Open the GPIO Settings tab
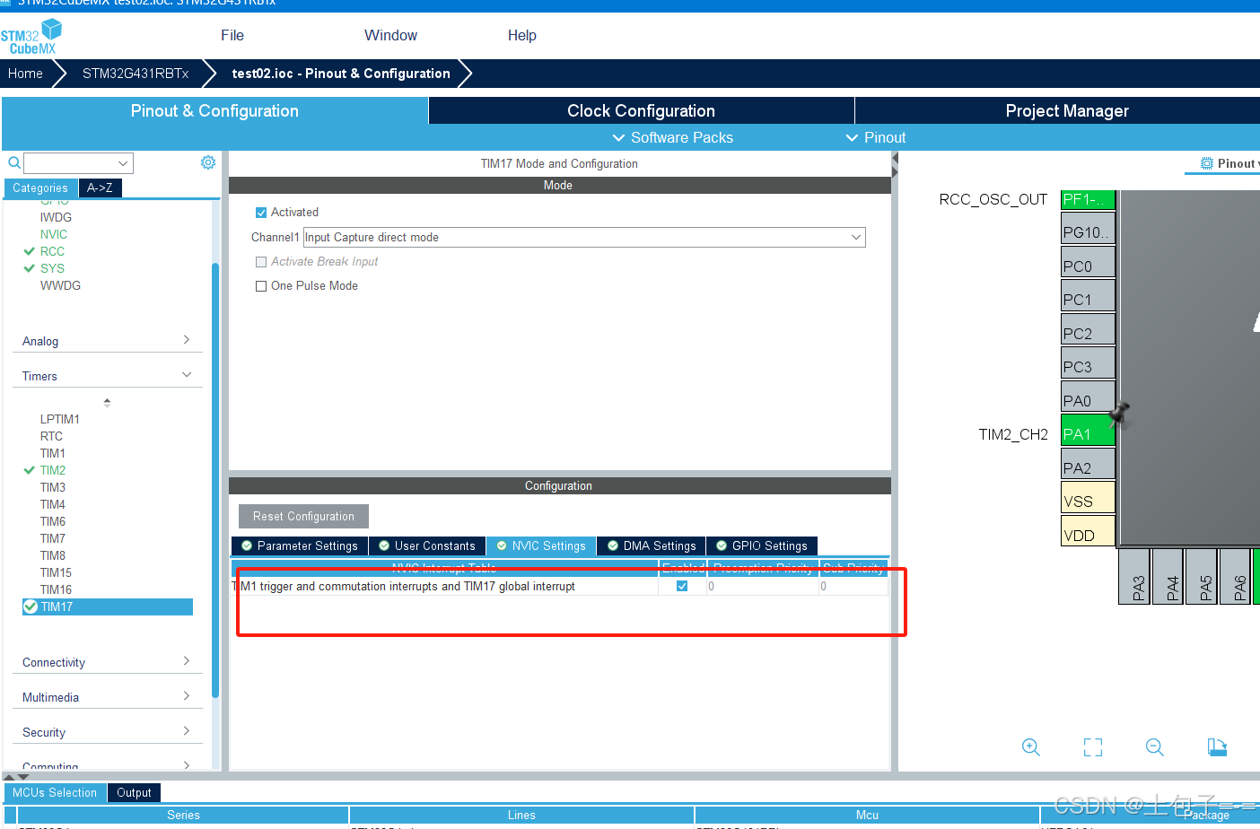1260x829 pixels. (x=762, y=545)
